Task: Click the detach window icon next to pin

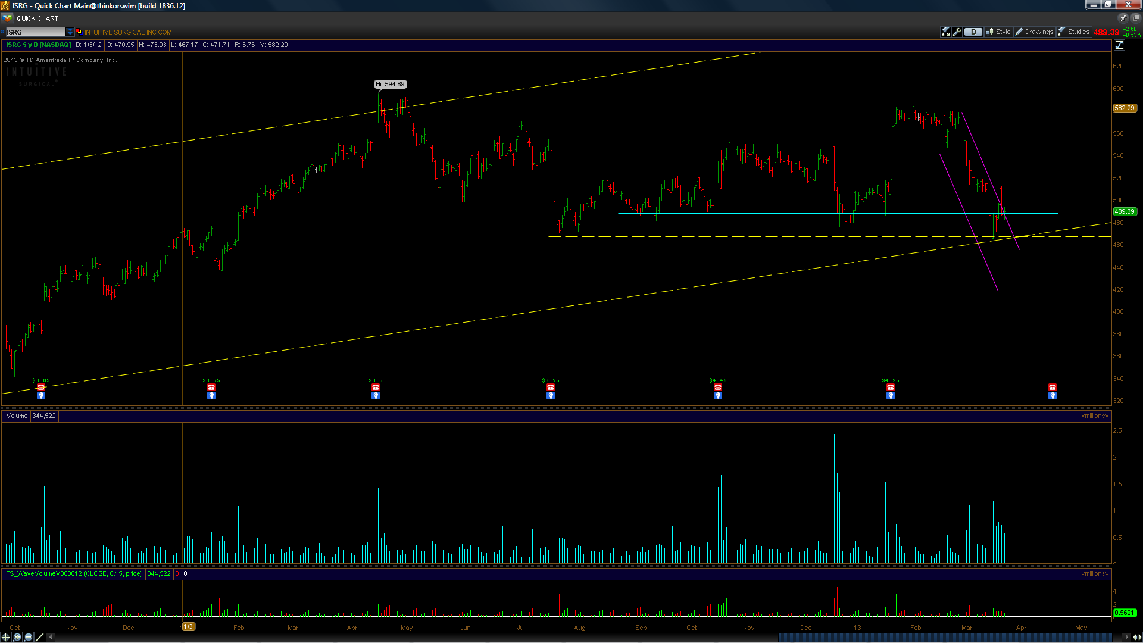Action: (x=1135, y=18)
